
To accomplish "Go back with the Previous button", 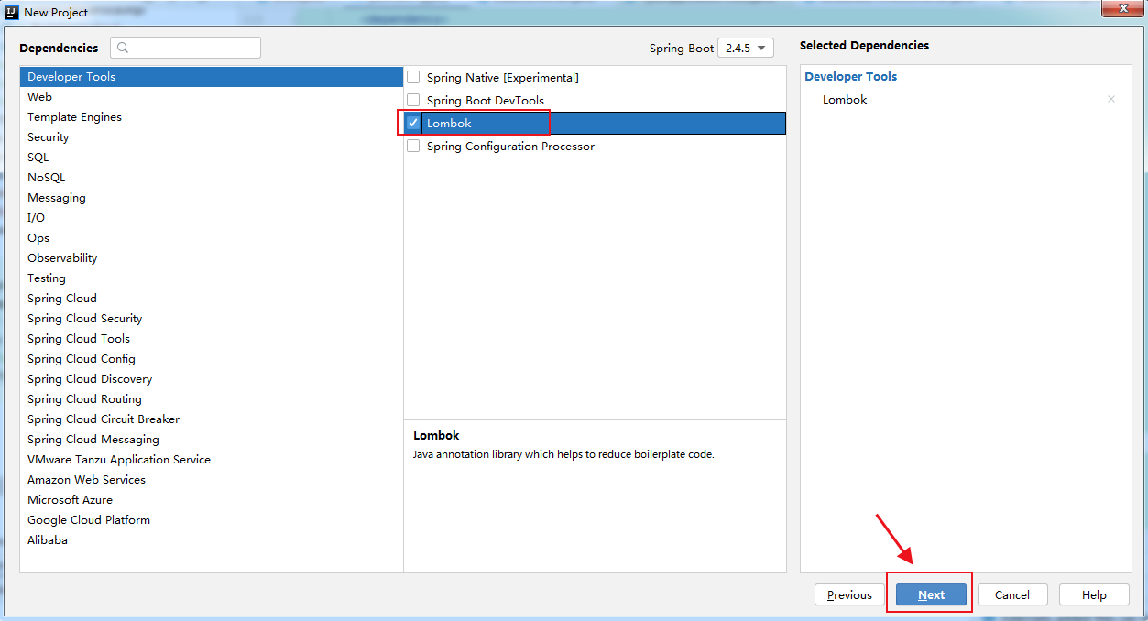I will pyautogui.click(x=849, y=594).
